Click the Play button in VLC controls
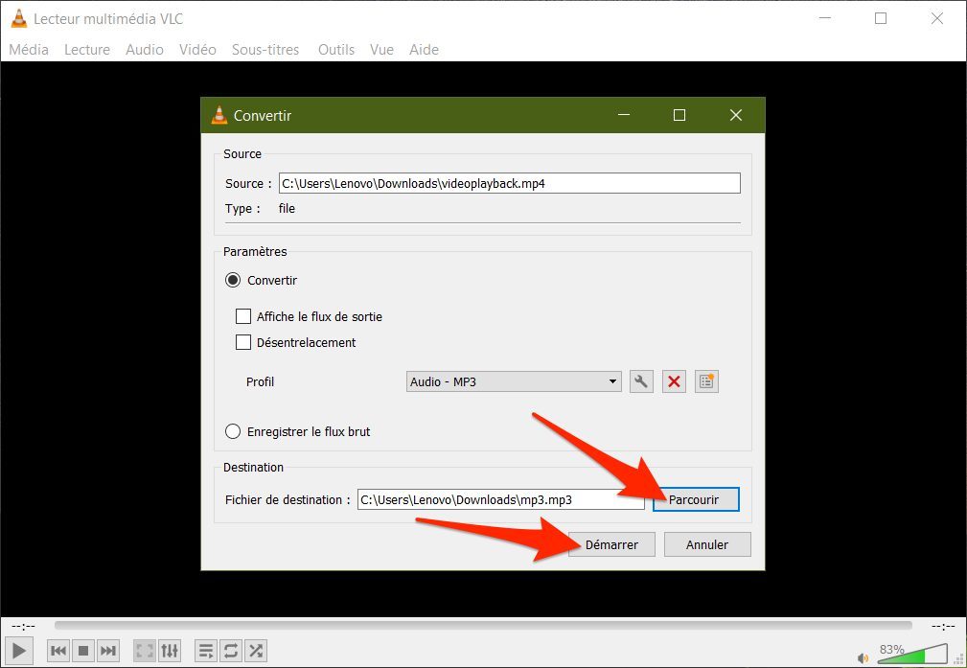967x668 pixels. tap(18, 651)
